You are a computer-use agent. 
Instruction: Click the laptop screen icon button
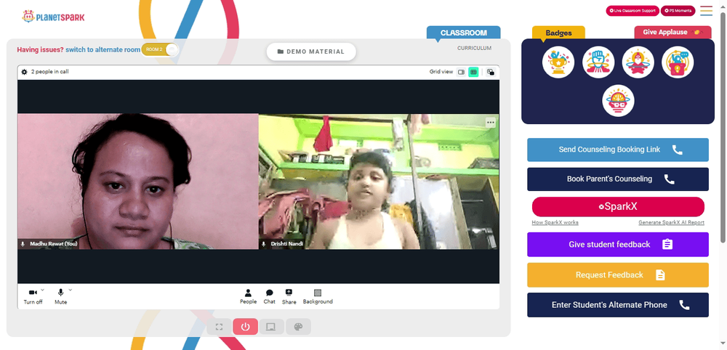[271, 327]
